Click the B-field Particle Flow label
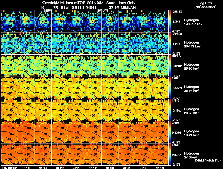This screenshot has width=223, height=169. [x=208, y=160]
